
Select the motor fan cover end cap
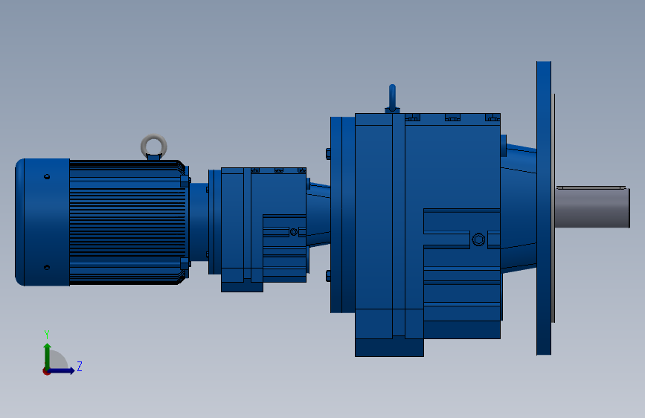coord(42,222)
